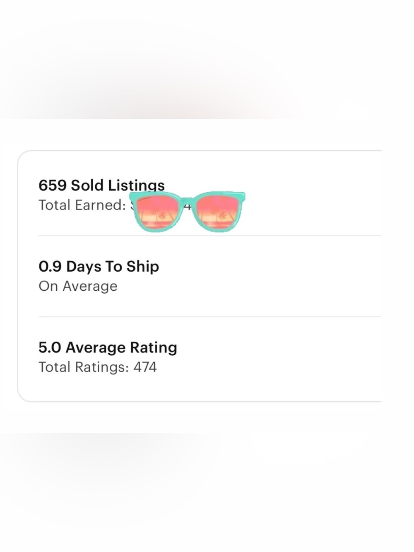Open the 5.0 Average Rating heading

(108, 347)
